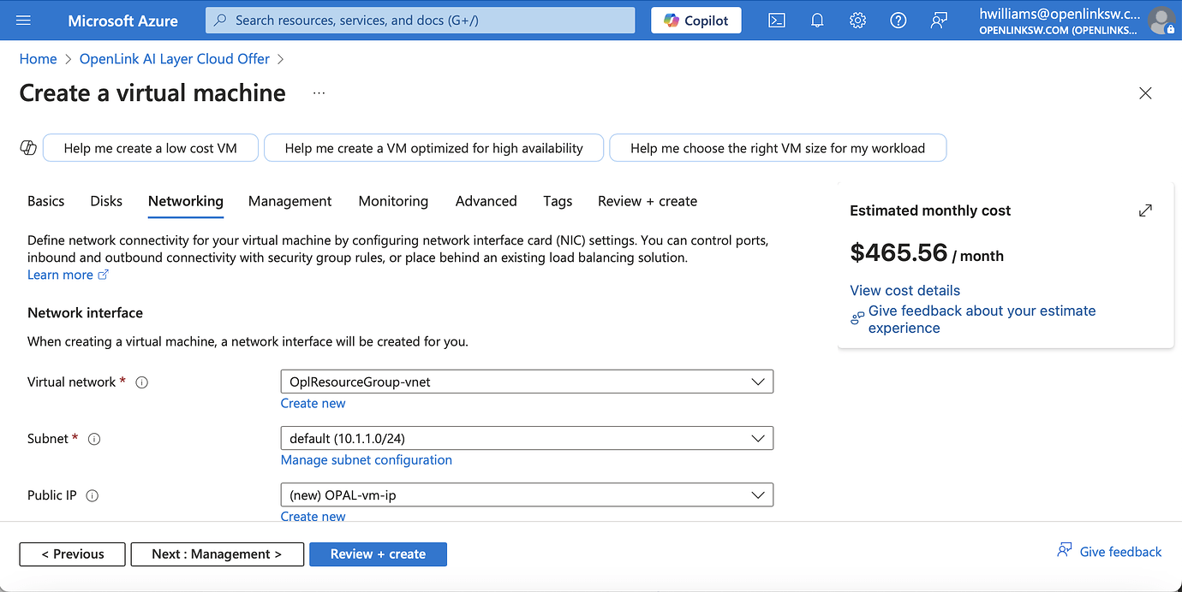This screenshot has width=1182, height=592.
Task: Switch to the Basics tab
Action: (46, 201)
